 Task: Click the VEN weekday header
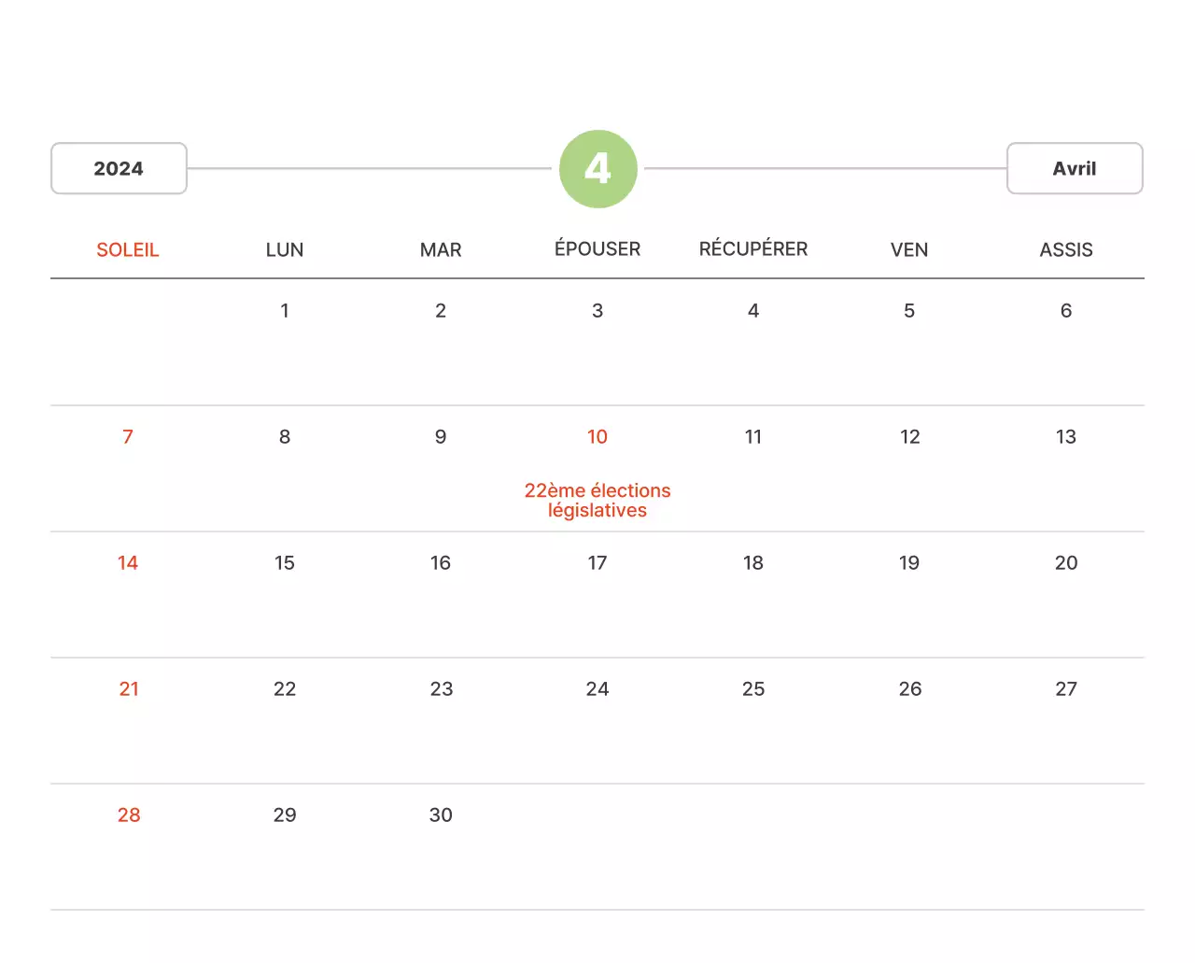point(909,249)
